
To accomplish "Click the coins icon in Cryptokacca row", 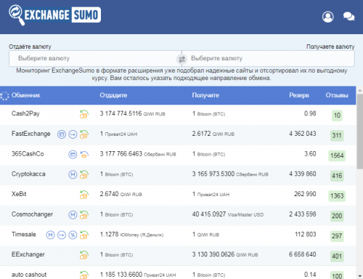I will (x=84, y=174).
